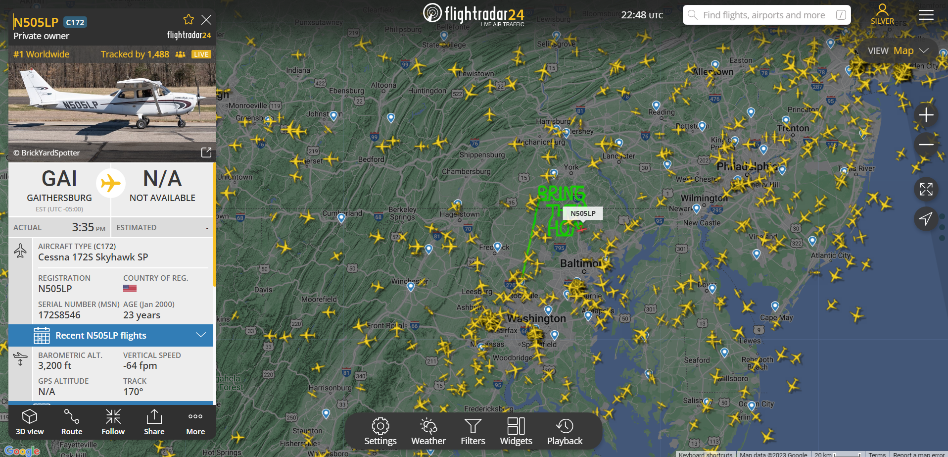948x457 pixels.
Task: Open the hamburger main menu
Action: pos(926,15)
